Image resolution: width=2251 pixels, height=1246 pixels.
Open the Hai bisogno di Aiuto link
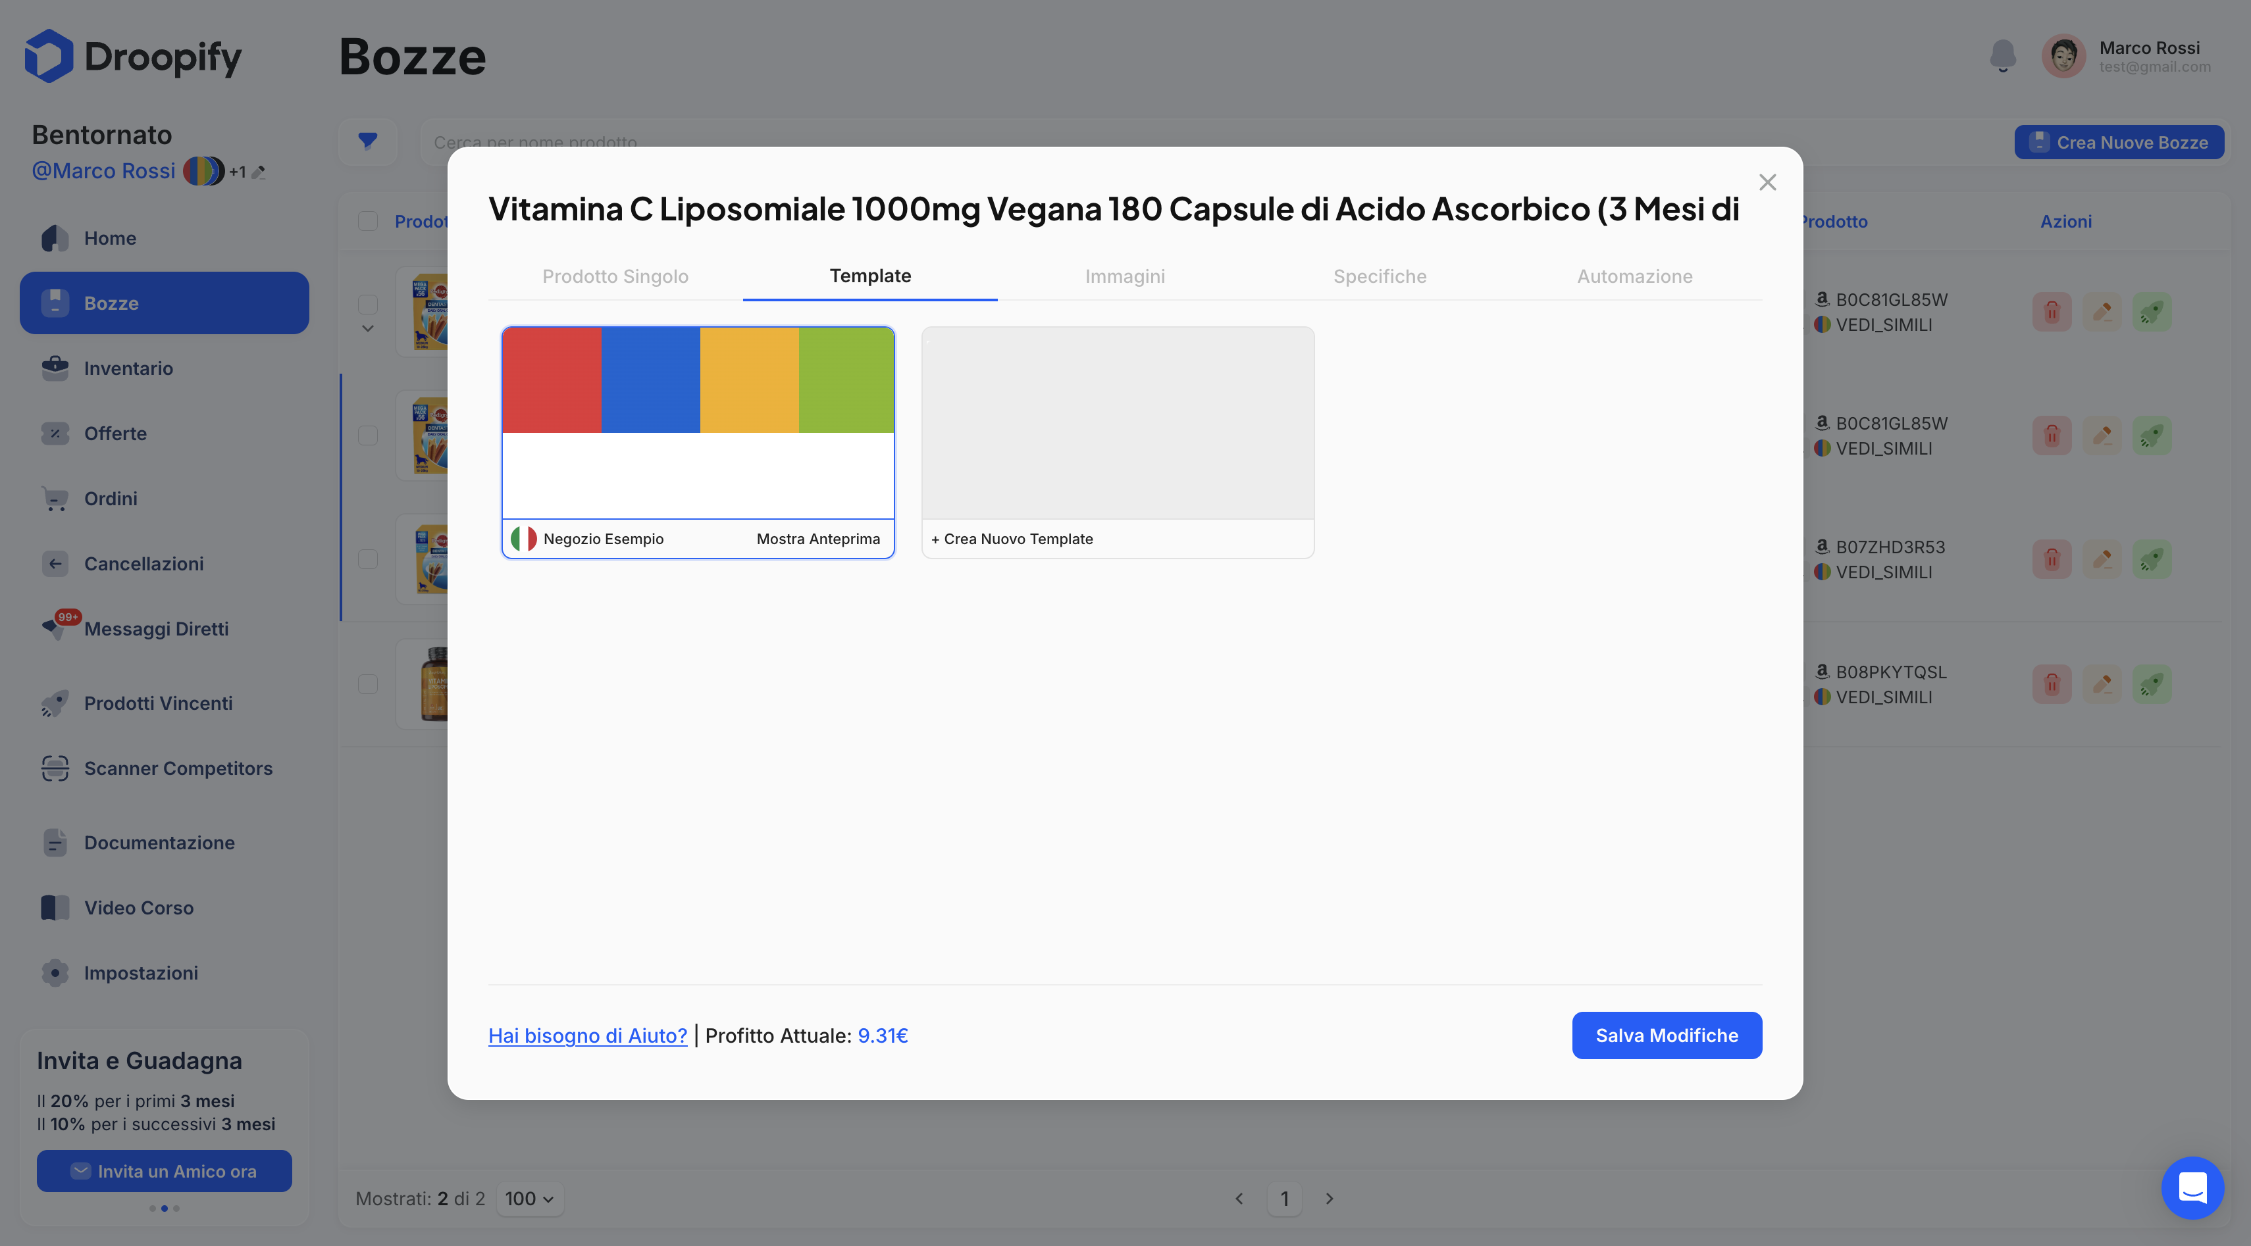587,1035
